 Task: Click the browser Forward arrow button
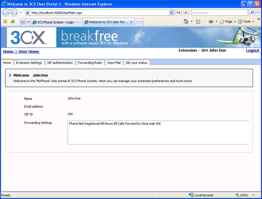click(14, 13)
